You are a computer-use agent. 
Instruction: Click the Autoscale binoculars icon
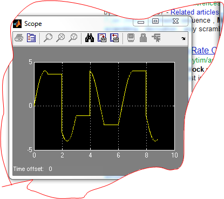click(90, 38)
